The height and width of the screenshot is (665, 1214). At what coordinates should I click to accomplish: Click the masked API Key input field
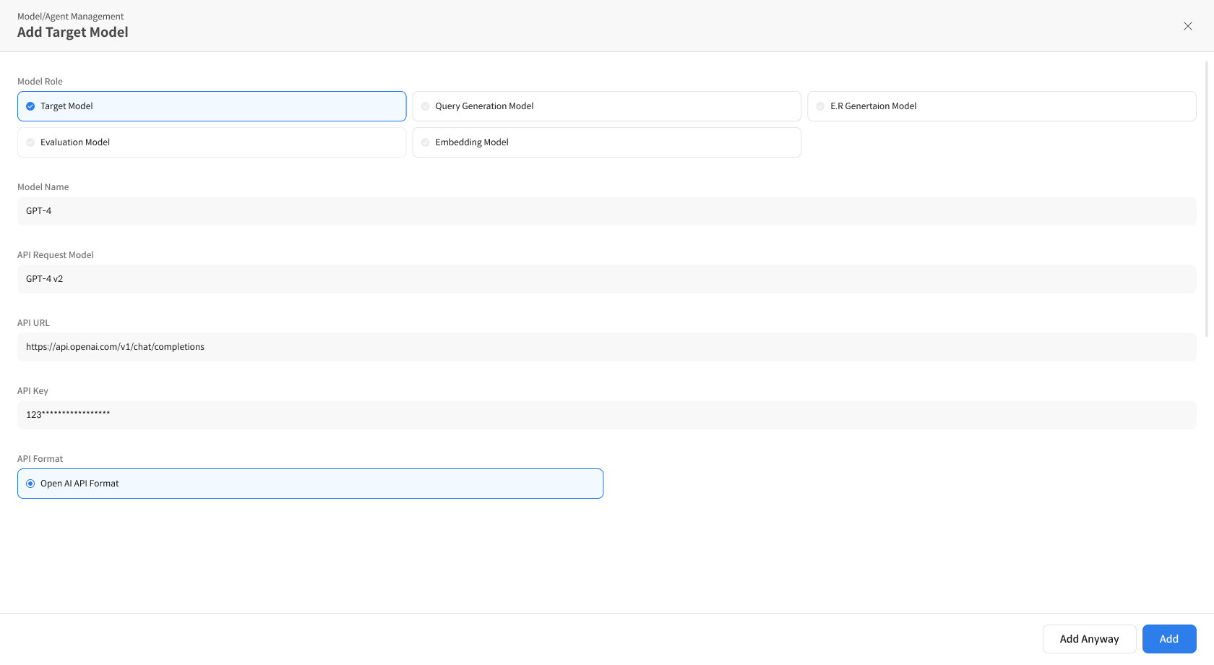coord(606,415)
